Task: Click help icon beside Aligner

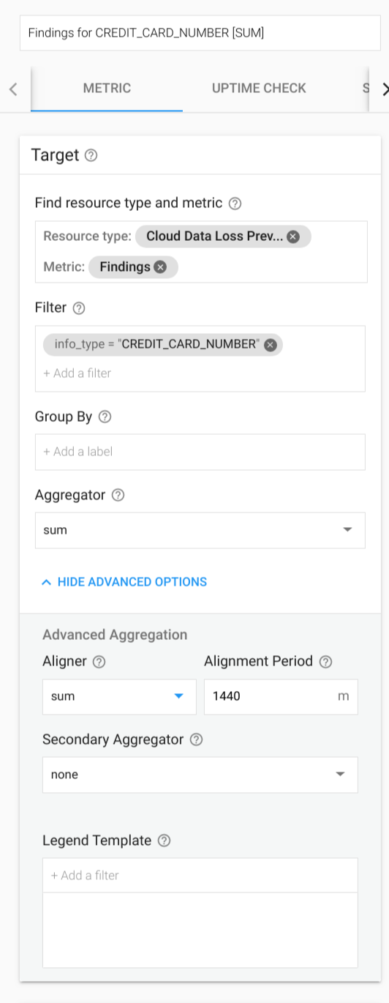Action: (x=99, y=662)
